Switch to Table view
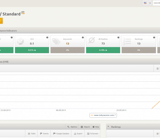Screen dimensions: 160x138 (x=32, y=134)
